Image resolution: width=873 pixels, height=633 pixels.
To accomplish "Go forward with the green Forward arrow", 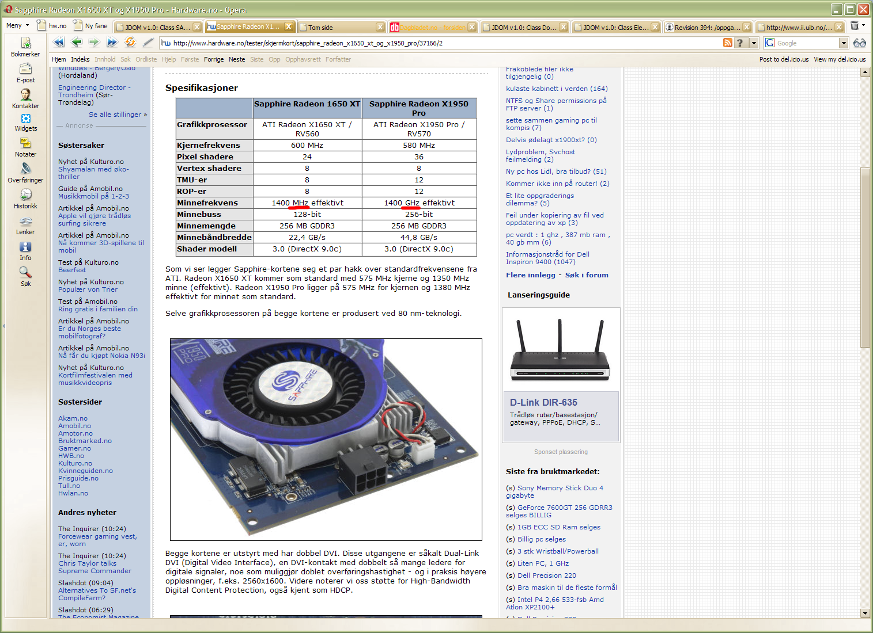I will [x=95, y=42].
